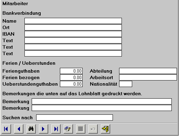The height and width of the screenshot is (136, 179).
Task: Exit the form with the door icon
Action: 105,129
